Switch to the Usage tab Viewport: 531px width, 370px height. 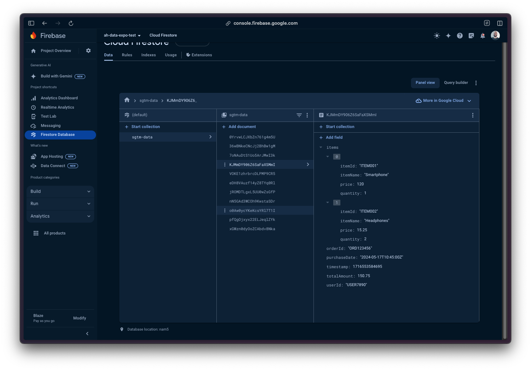[171, 55]
